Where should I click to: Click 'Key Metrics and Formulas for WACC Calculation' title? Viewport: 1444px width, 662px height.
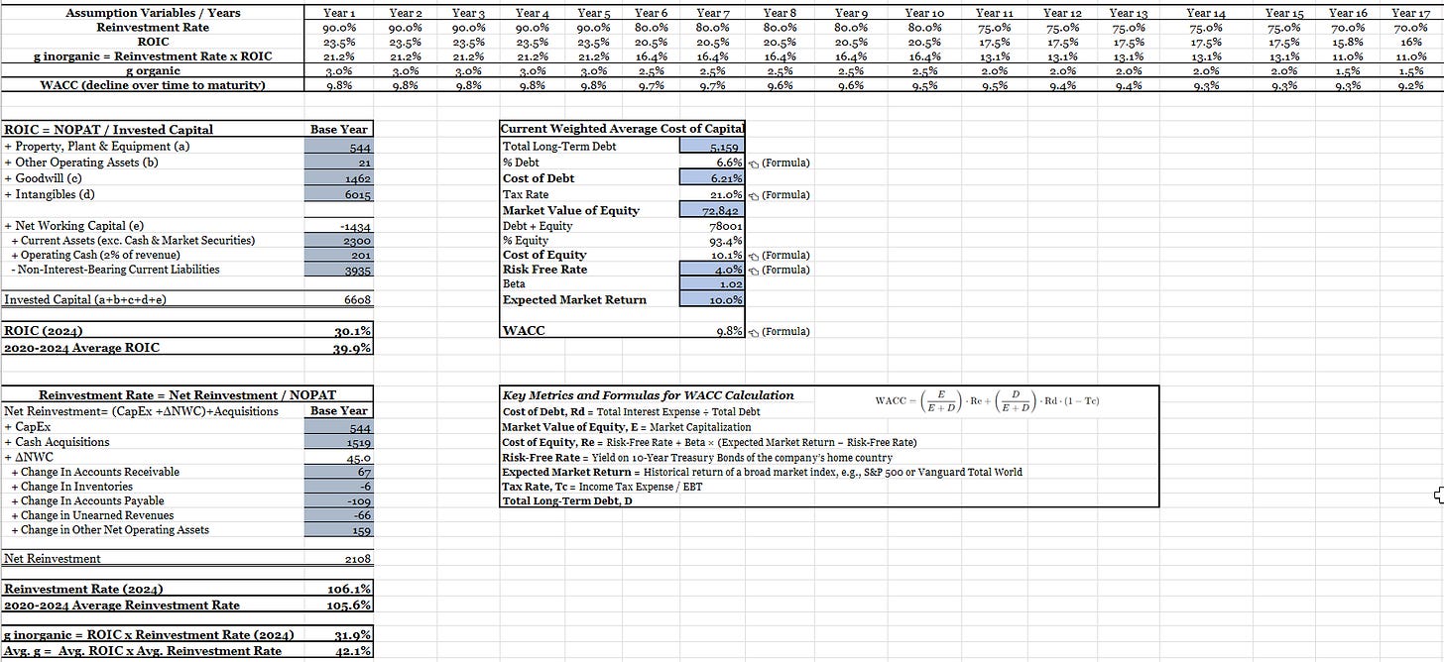(649, 395)
